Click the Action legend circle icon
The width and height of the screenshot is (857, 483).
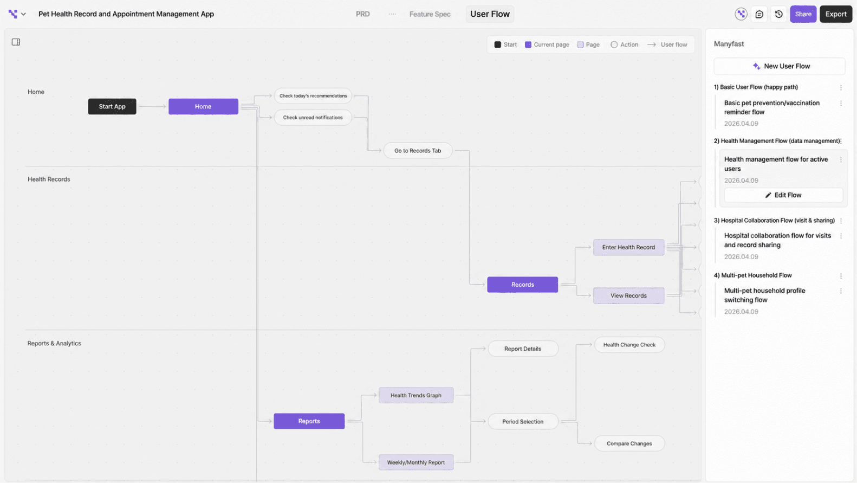click(x=614, y=44)
